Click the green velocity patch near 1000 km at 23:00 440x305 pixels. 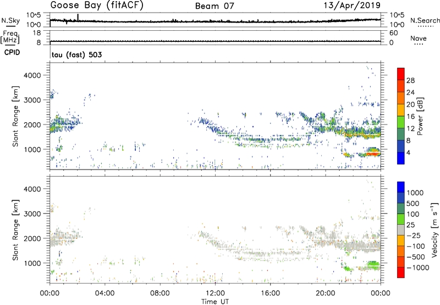pos(373,264)
